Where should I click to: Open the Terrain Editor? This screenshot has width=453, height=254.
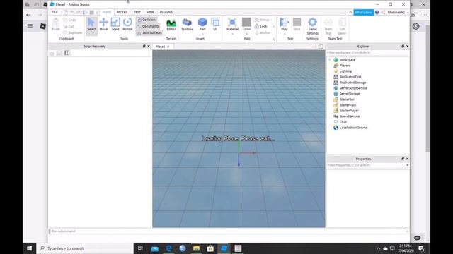click(171, 24)
